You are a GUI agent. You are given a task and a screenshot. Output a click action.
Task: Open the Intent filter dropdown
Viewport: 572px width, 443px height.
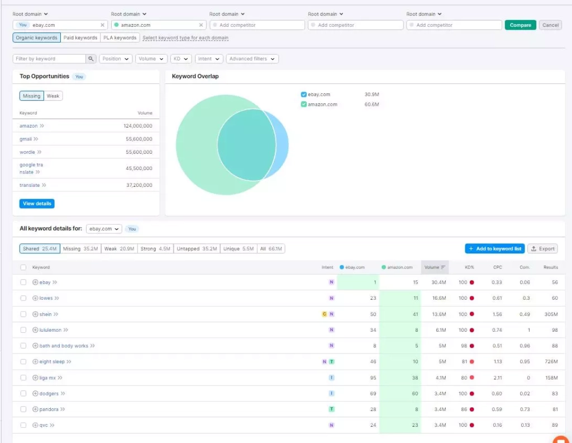click(x=209, y=59)
